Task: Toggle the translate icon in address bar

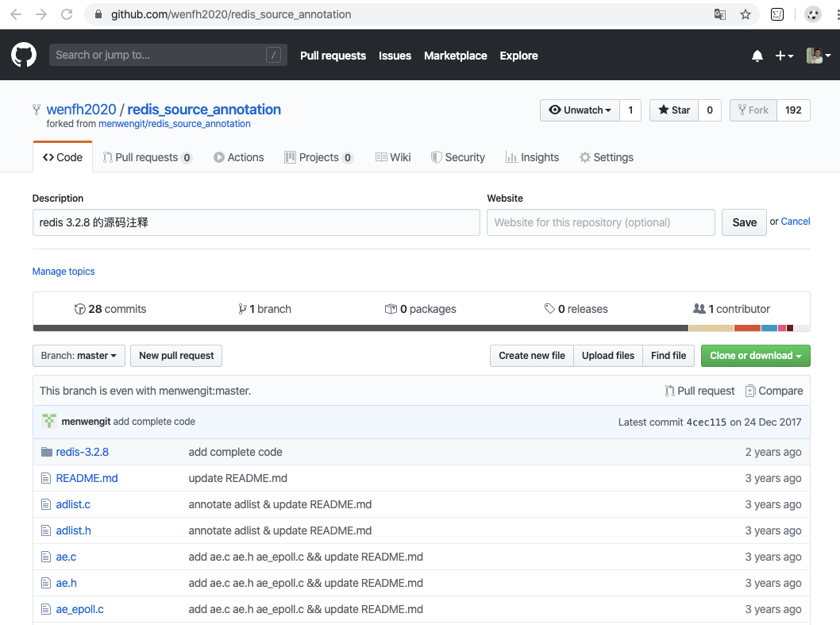Action: tap(719, 14)
